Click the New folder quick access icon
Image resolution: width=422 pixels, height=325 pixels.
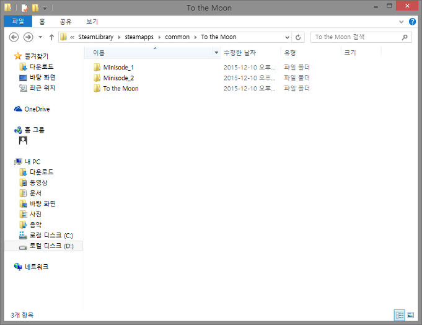coord(35,8)
